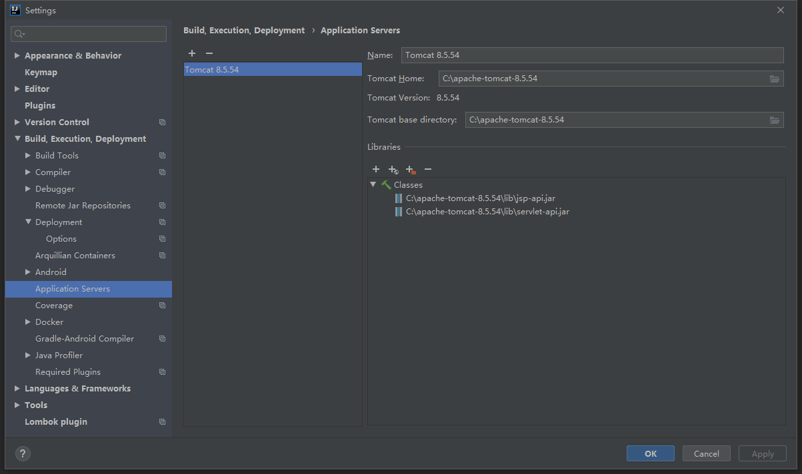The image size is (802, 474).
Task: Expand Appearance & Behavior section
Action: click(x=17, y=56)
